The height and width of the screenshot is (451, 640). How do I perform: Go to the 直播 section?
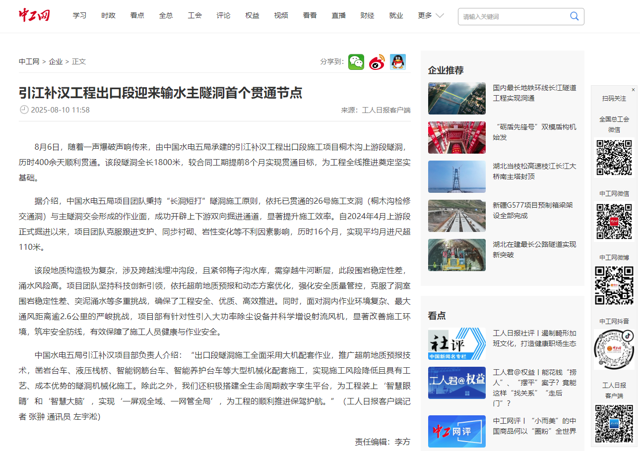(338, 15)
